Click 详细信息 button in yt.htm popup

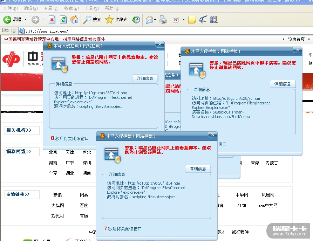click(283, 84)
